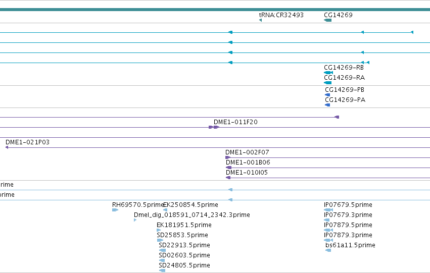The image size is (430, 273).
Task: Select the CG14269-PA protein label
Action: point(345,100)
